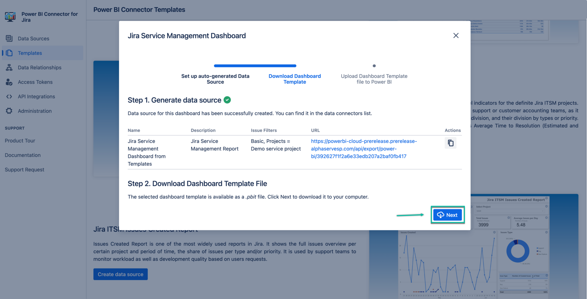Select Upload Dashboard Template file to Power BI step

pos(374,79)
